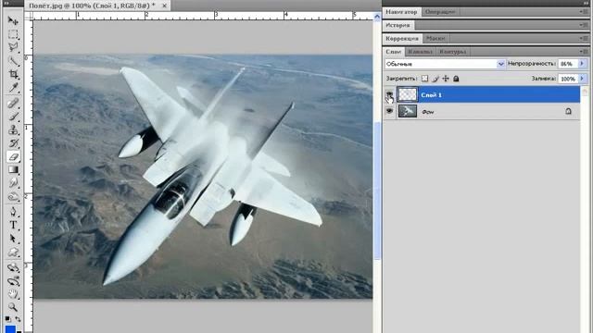Toggle lock transparent pixels
The width and height of the screenshot is (593, 333).
click(424, 79)
